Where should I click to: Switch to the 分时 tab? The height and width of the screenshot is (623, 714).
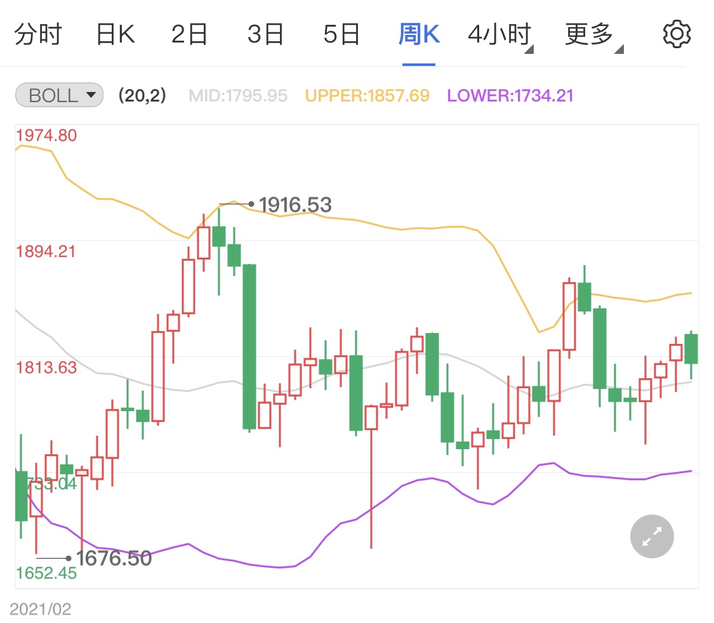[38, 34]
